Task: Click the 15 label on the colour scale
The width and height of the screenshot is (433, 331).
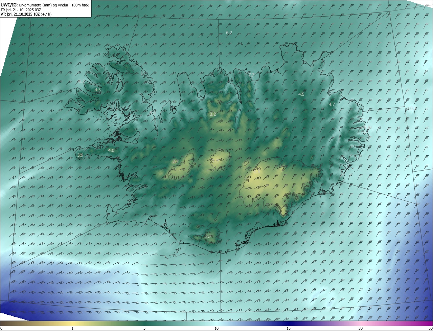Action: 289,328
